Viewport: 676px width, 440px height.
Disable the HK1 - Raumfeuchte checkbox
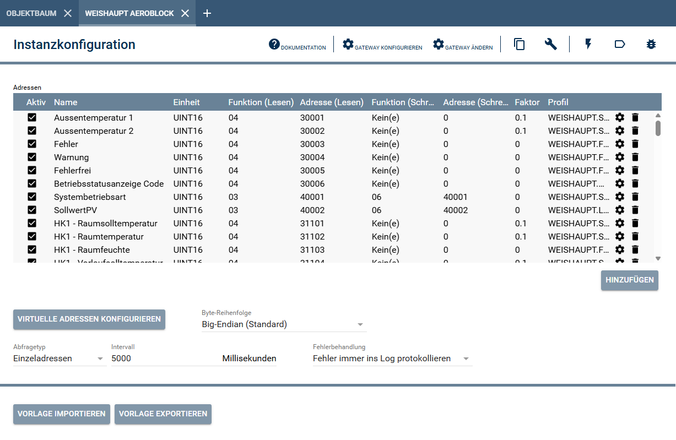tap(32, 249)
